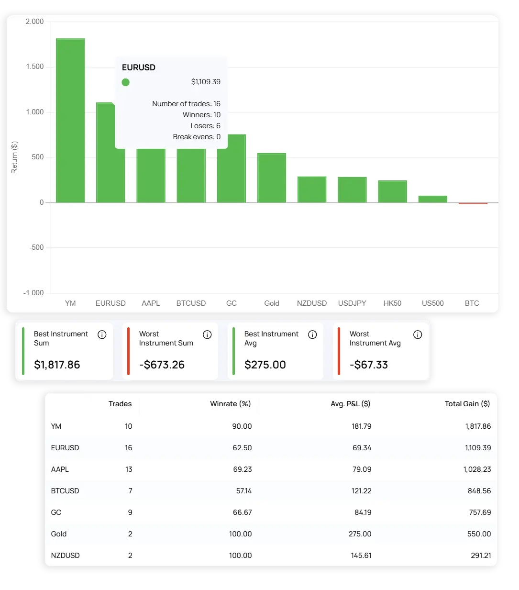Click the HK50 bar in the chart
519x590 pixels.
pos(392,191)
